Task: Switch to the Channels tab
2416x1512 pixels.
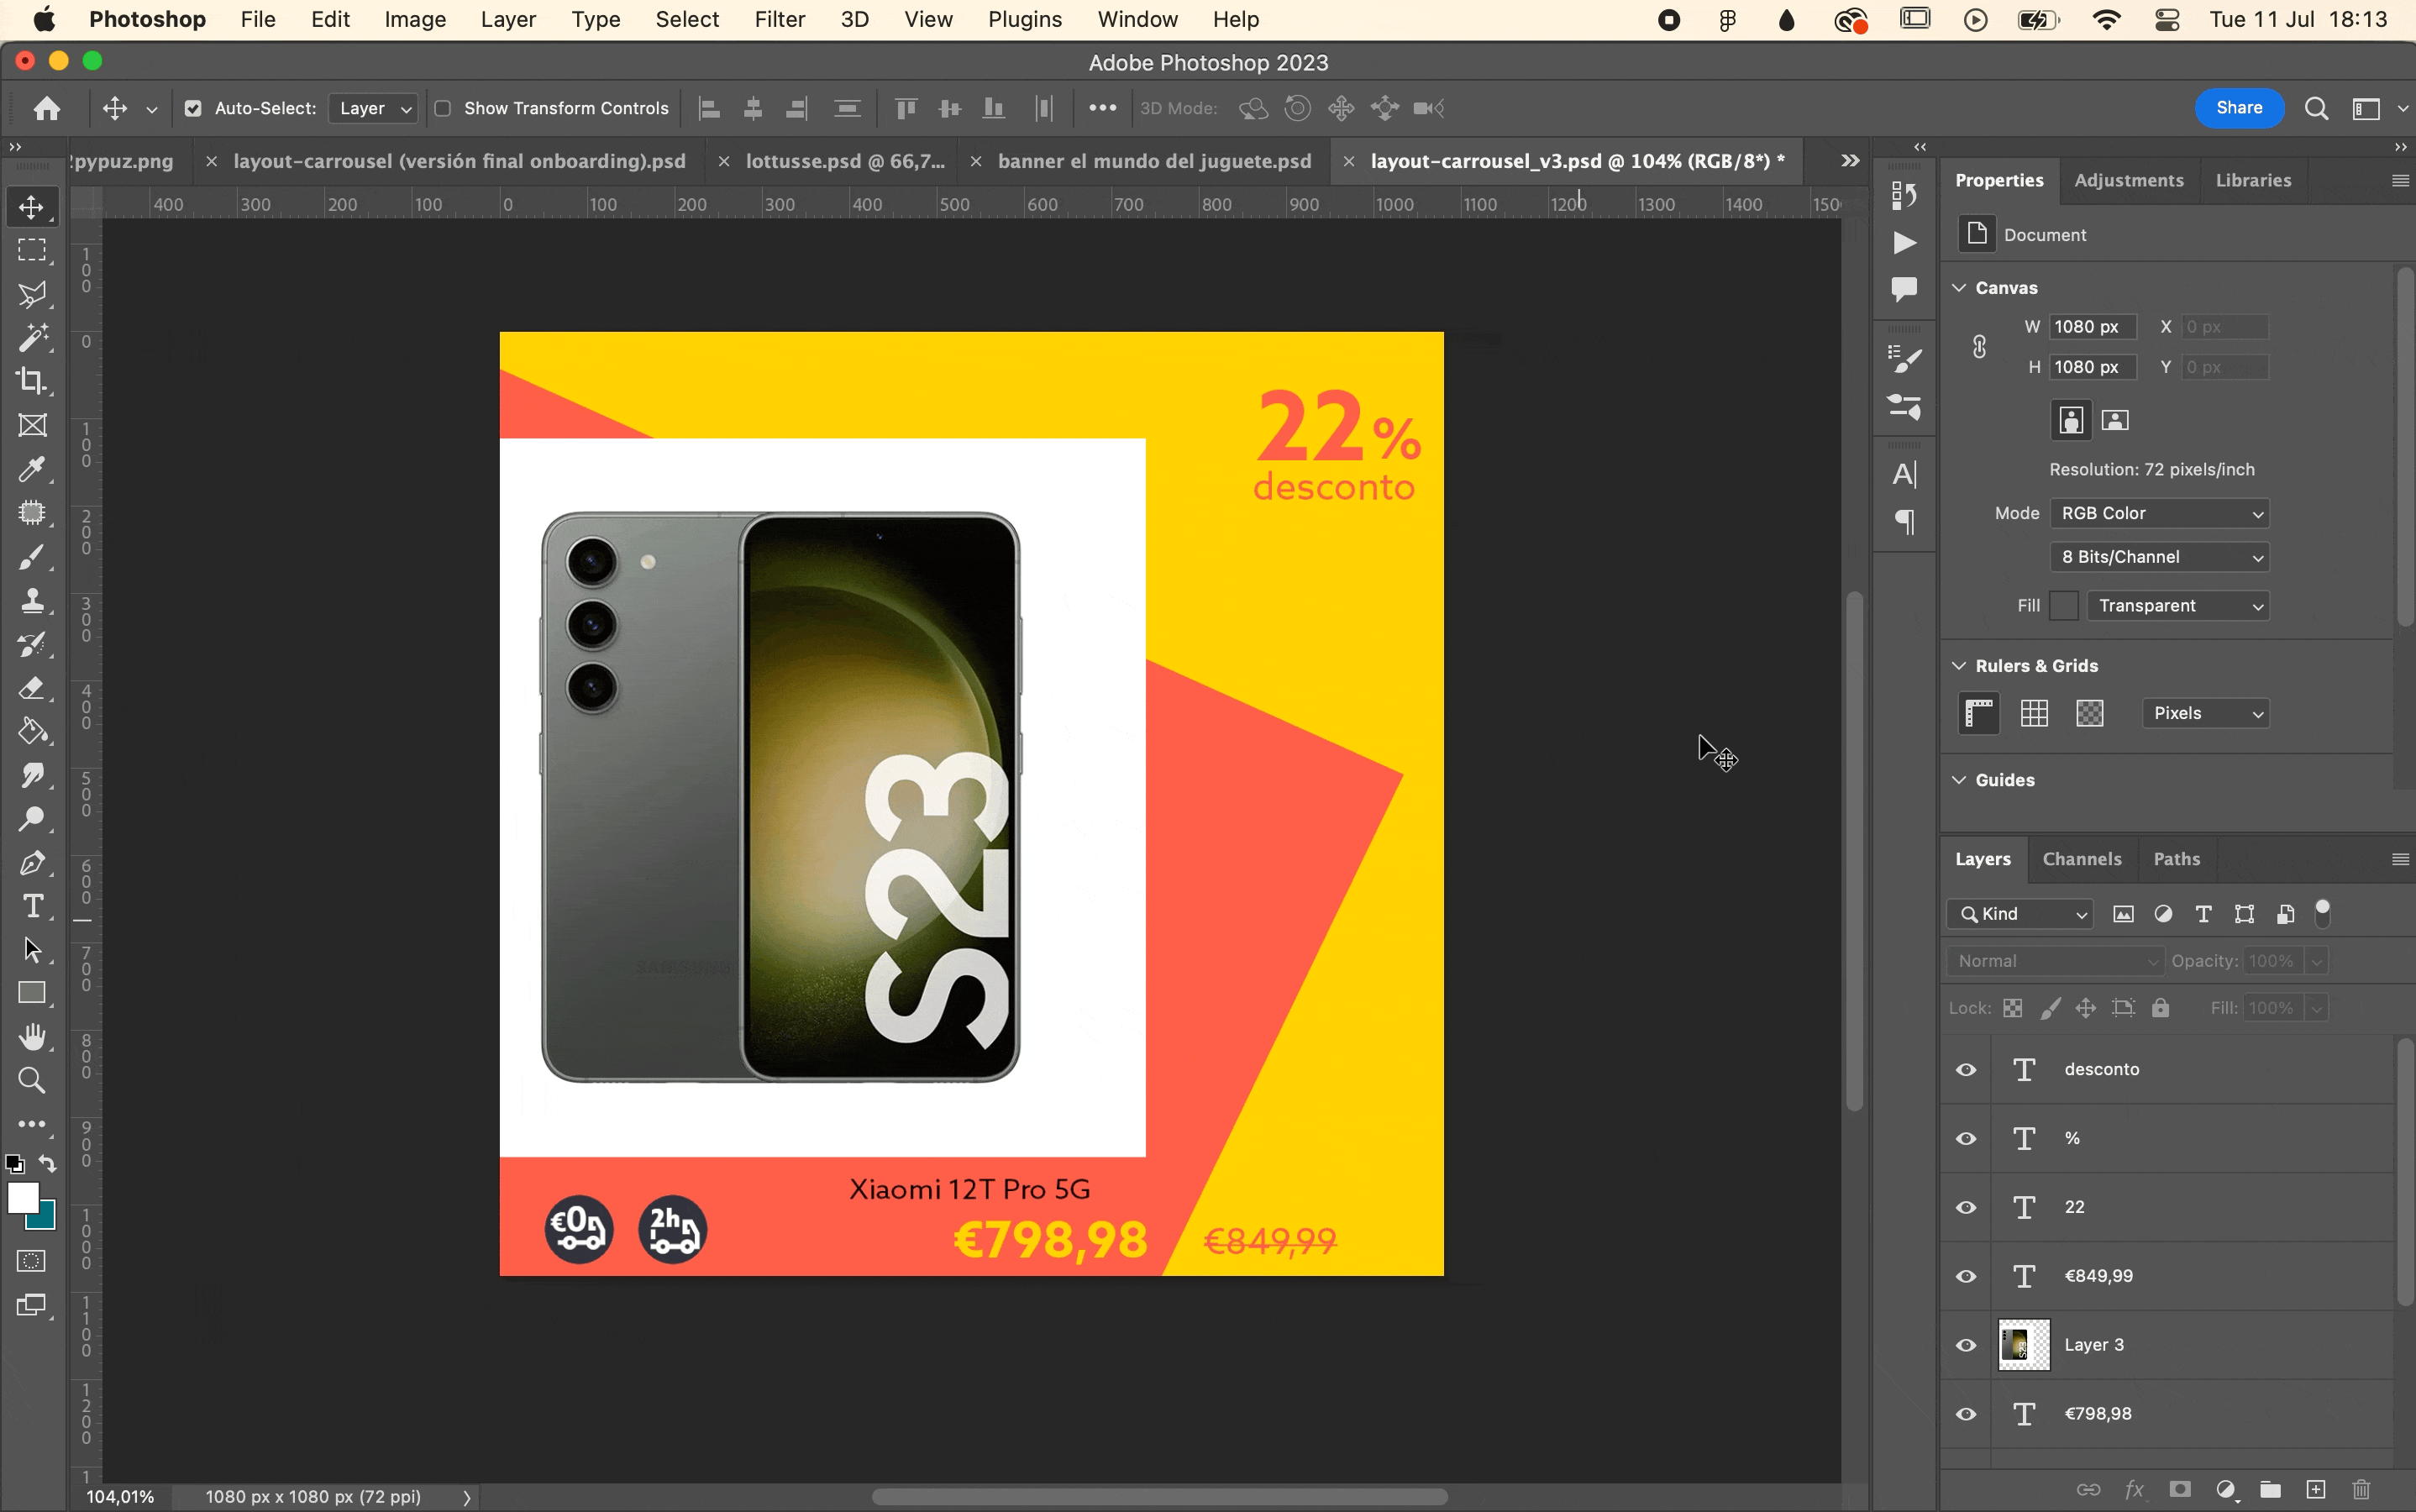Action: 2081,859
